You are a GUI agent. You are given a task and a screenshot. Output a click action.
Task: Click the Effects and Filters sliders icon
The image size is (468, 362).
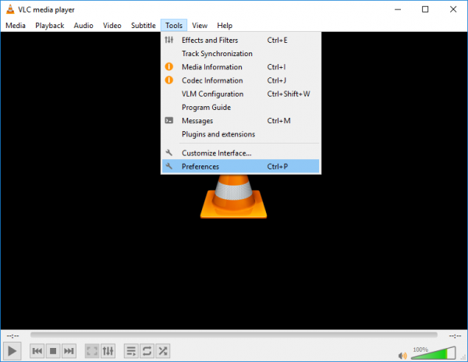point(169,40)
